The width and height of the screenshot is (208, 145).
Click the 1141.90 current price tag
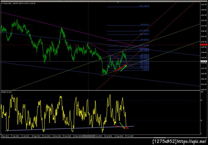(x=203, y=61)
